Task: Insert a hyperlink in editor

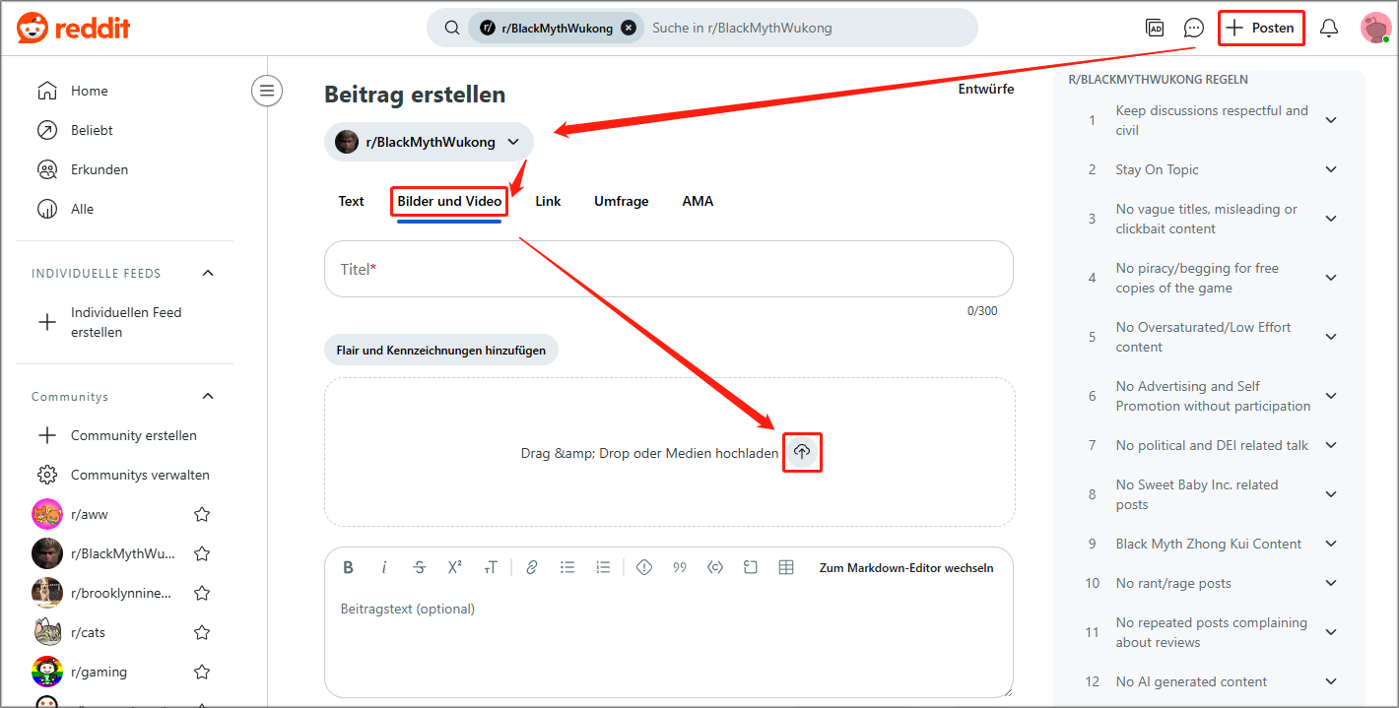Action: (x=532, y=567)
